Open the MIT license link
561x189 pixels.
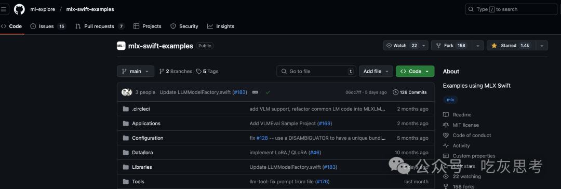[x=461, y=125]
